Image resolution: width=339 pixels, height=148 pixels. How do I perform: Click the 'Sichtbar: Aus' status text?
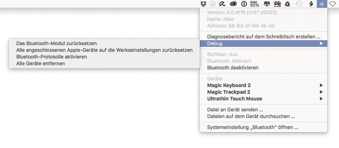(x=222, y=54)
